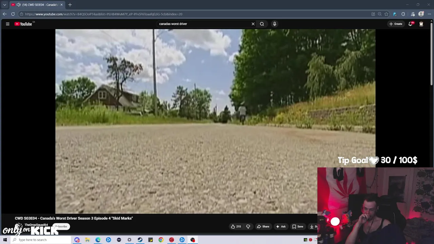The width and height of the screenshot is (434, 244).
Task: Click the video title text
Action: coord(74,218)
